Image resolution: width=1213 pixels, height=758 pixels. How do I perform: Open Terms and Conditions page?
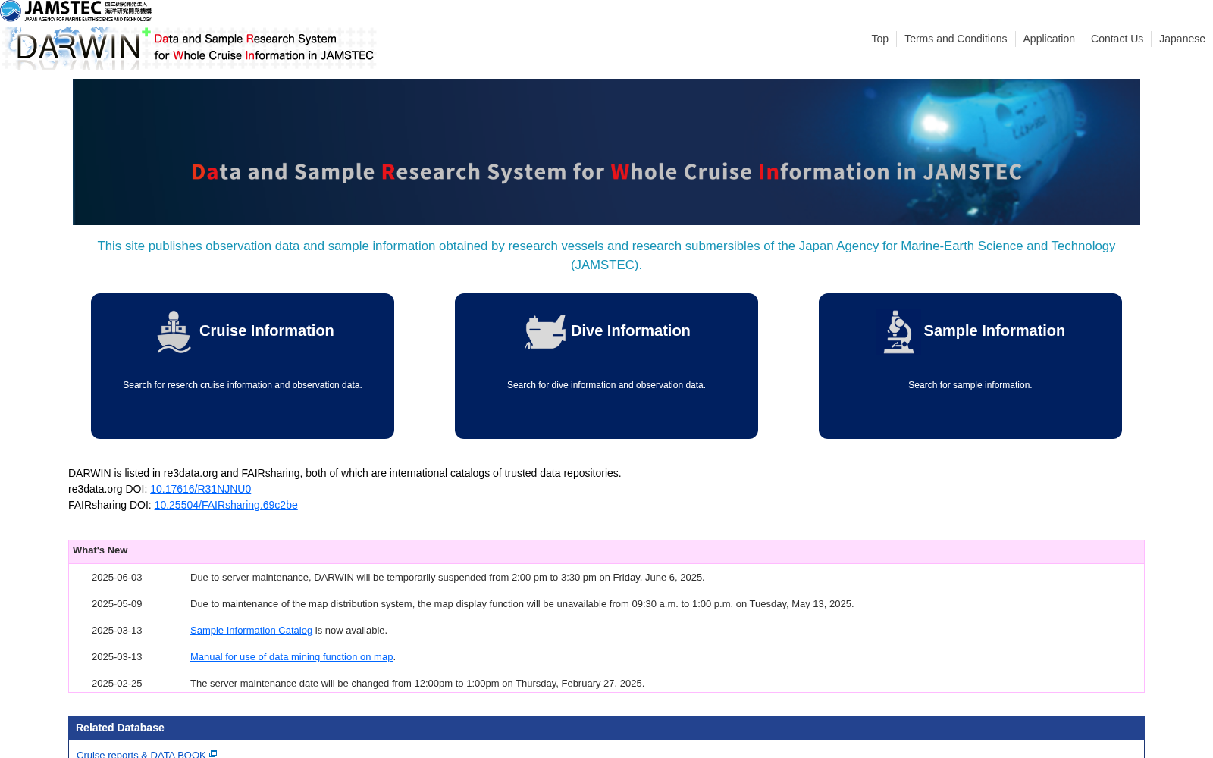click(x=955, y=39)
